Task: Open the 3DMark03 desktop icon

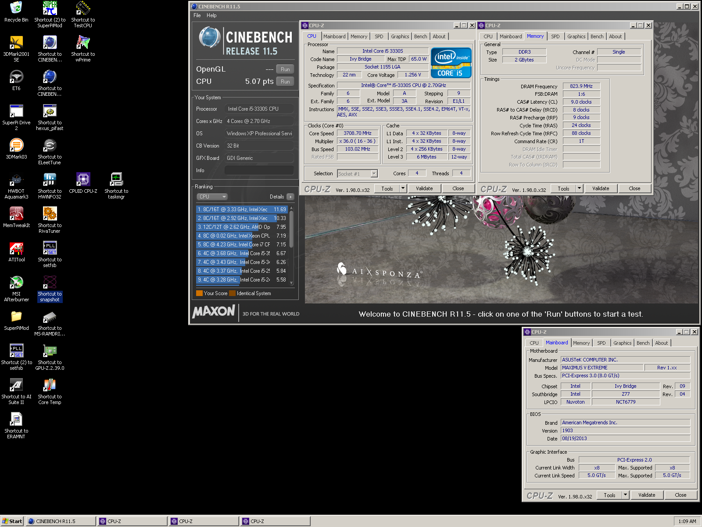Action: pyautogui.click(x=16, y=149)
